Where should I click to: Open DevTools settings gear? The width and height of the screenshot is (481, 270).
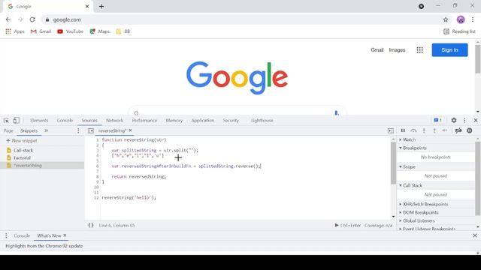click(x=454, y=120)
